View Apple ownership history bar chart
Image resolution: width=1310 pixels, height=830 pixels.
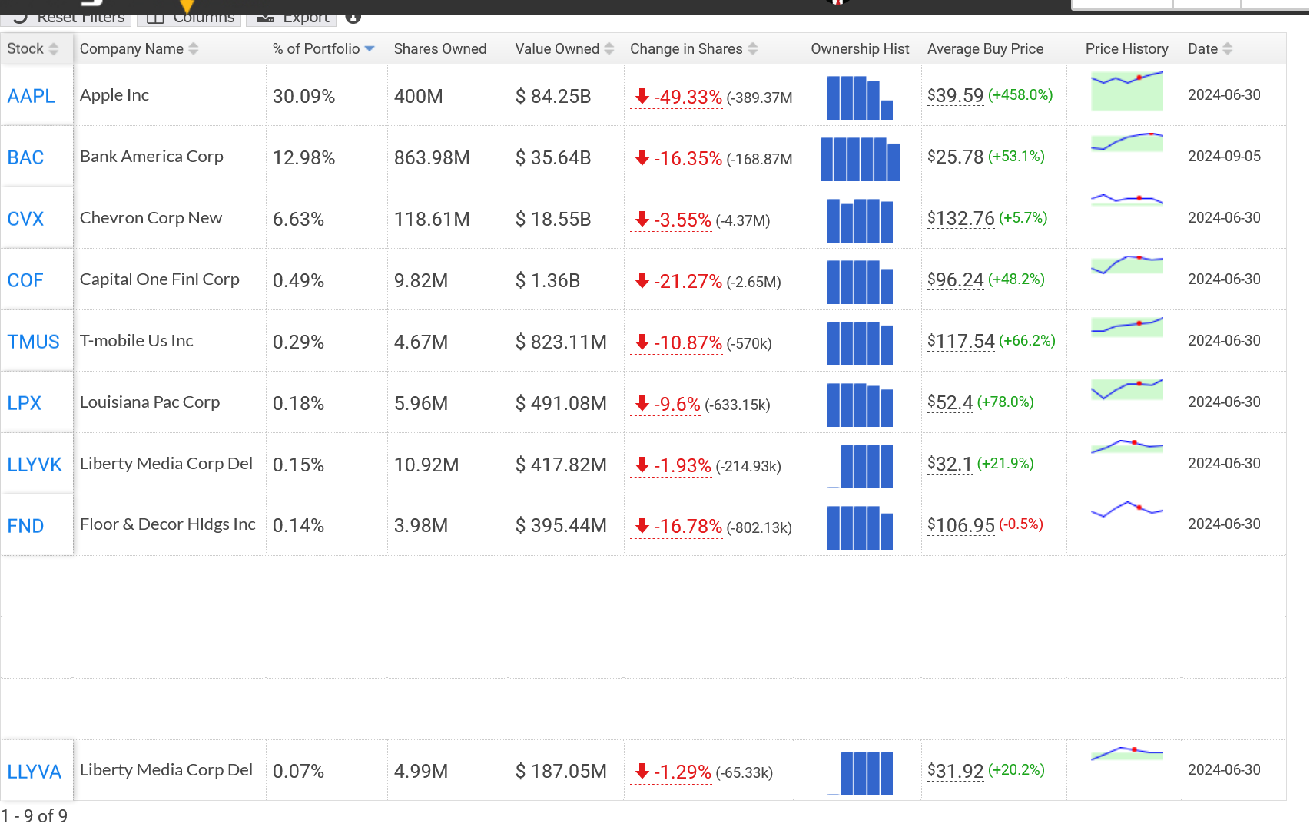coord(860,98)
